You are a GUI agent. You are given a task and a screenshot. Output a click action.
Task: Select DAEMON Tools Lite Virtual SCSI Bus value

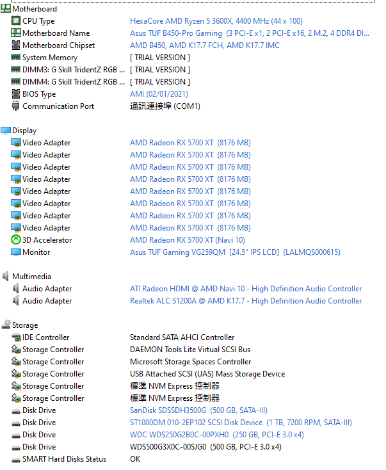click(x=190, y=350)
